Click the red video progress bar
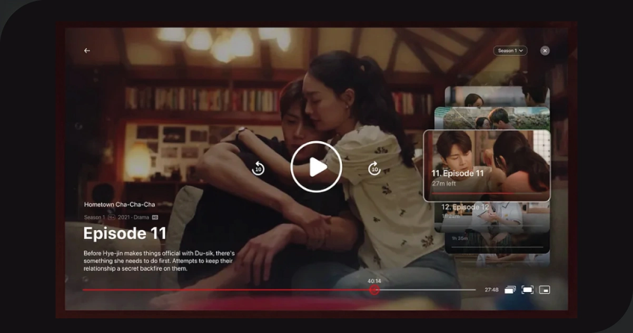 point(226,289)
